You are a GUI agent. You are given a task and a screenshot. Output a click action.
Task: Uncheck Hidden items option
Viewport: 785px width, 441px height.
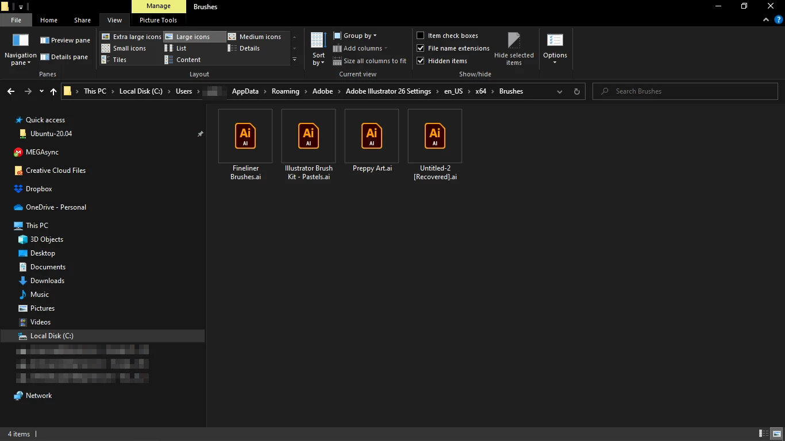(x=442, y=61)
